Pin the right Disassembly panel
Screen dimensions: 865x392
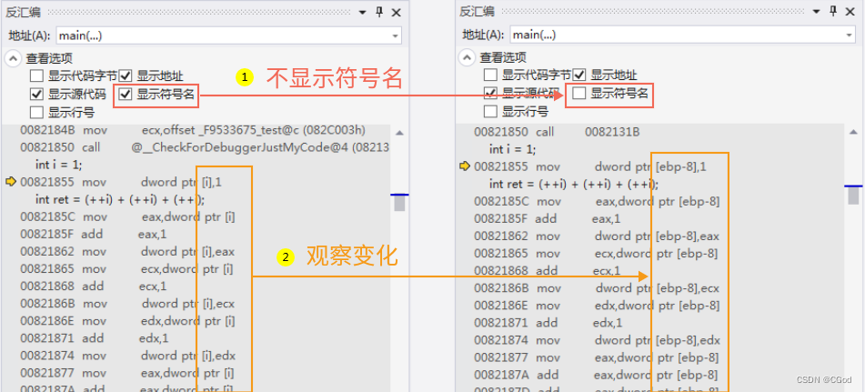[x=833, y=12]
